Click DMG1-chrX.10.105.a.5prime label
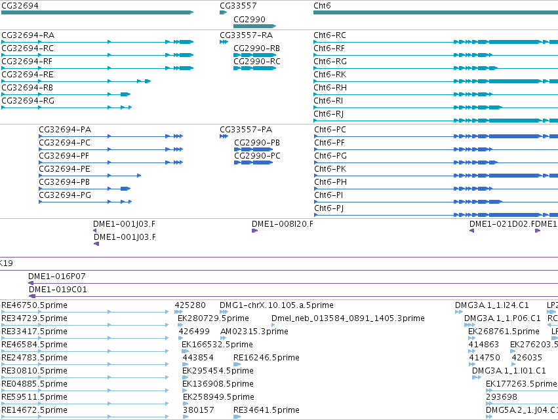558x420 pixels. pos(277,305)
